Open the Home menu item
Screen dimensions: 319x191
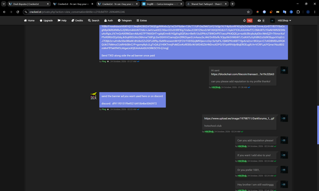pyautogui.click(x=29, y=20)
